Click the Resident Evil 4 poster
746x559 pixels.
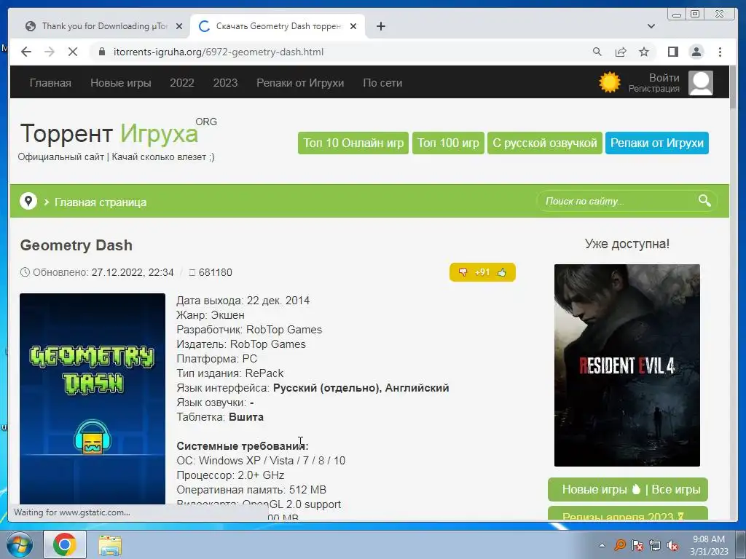627,365
